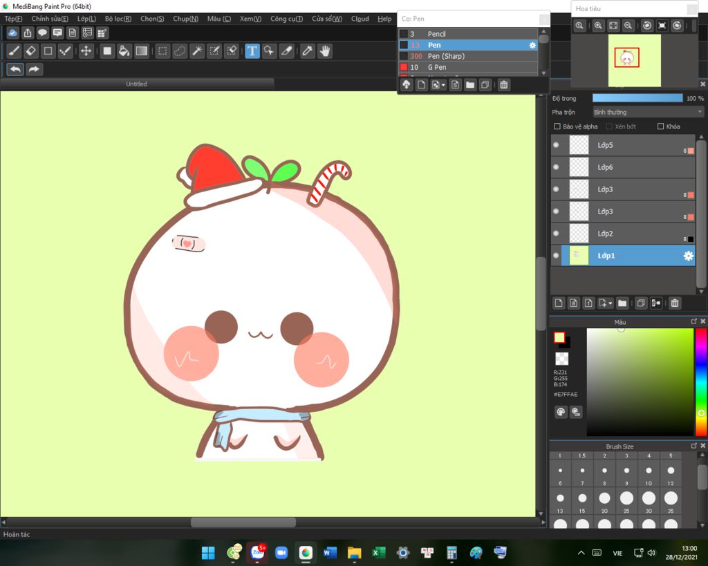The image size is (708, 566).
Task: Select the Gradient tool
Action: (x=141, y=51)
